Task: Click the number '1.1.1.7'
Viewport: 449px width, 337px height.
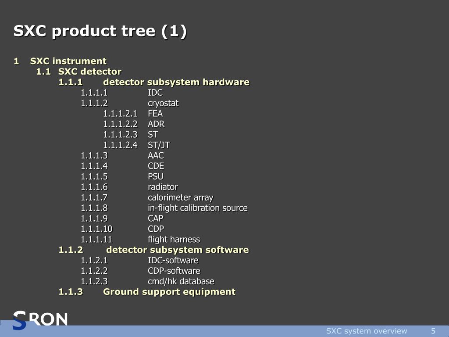Action: (x=94, y=198)
